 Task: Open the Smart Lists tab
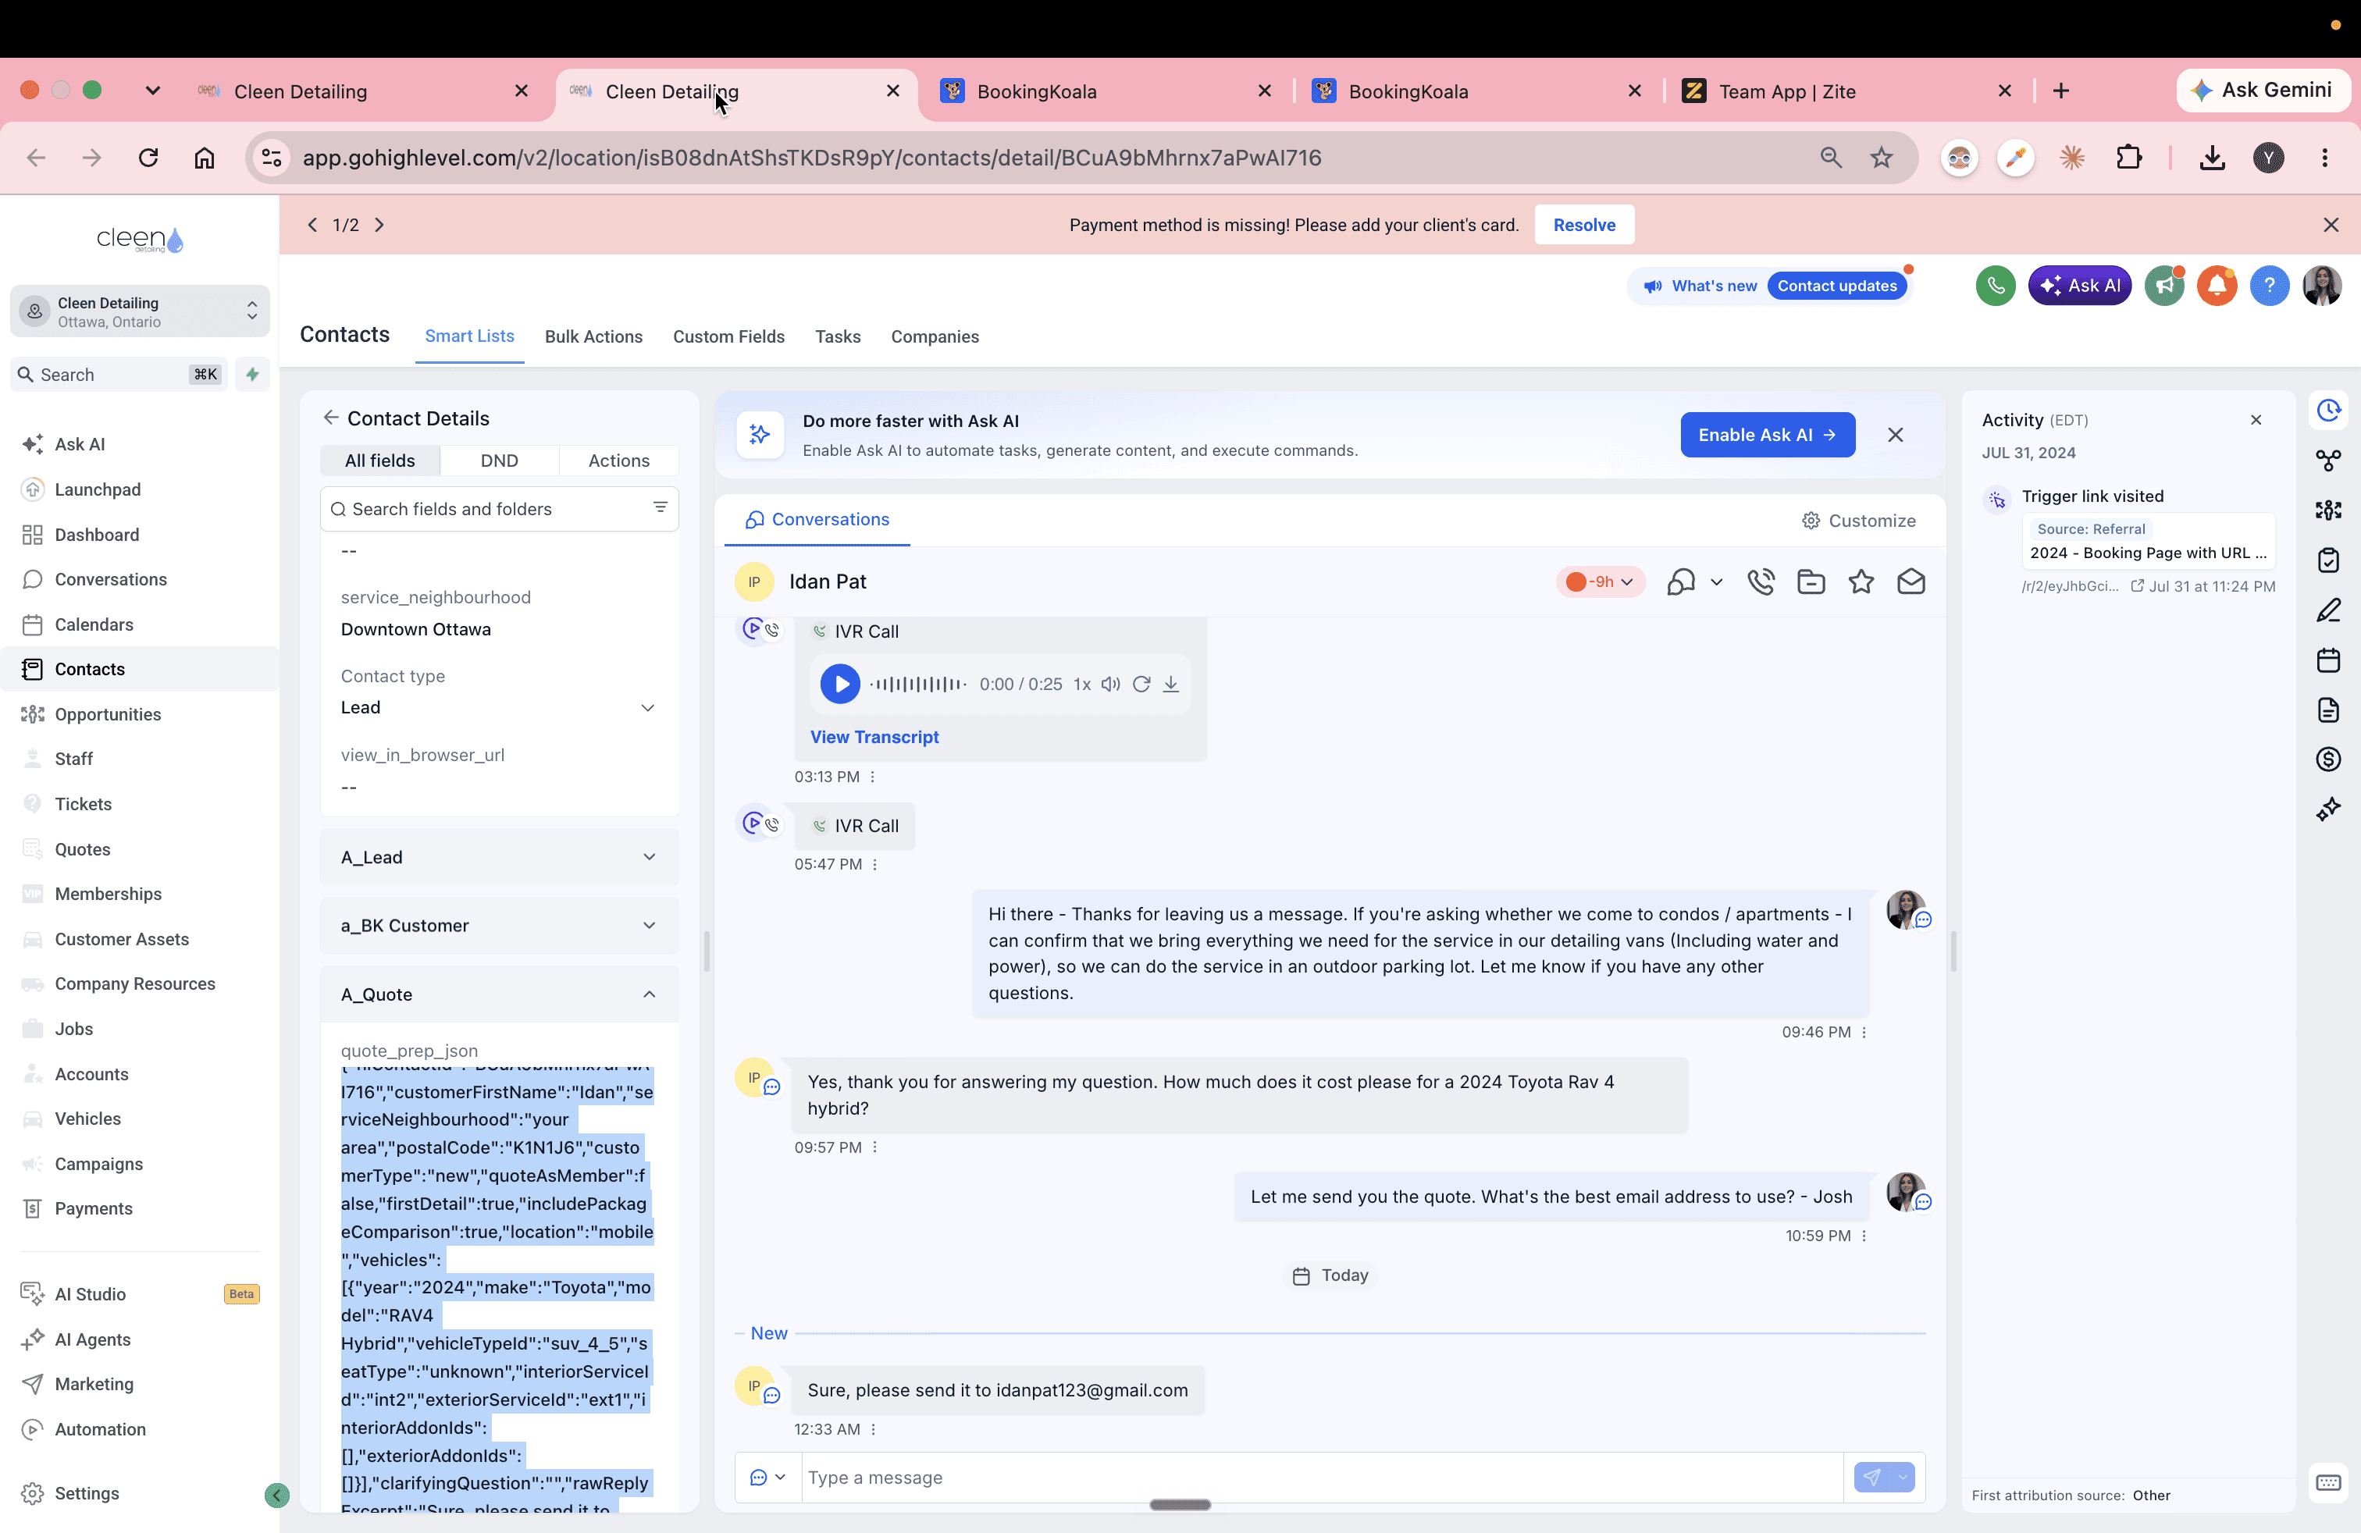tap(469, 336)
